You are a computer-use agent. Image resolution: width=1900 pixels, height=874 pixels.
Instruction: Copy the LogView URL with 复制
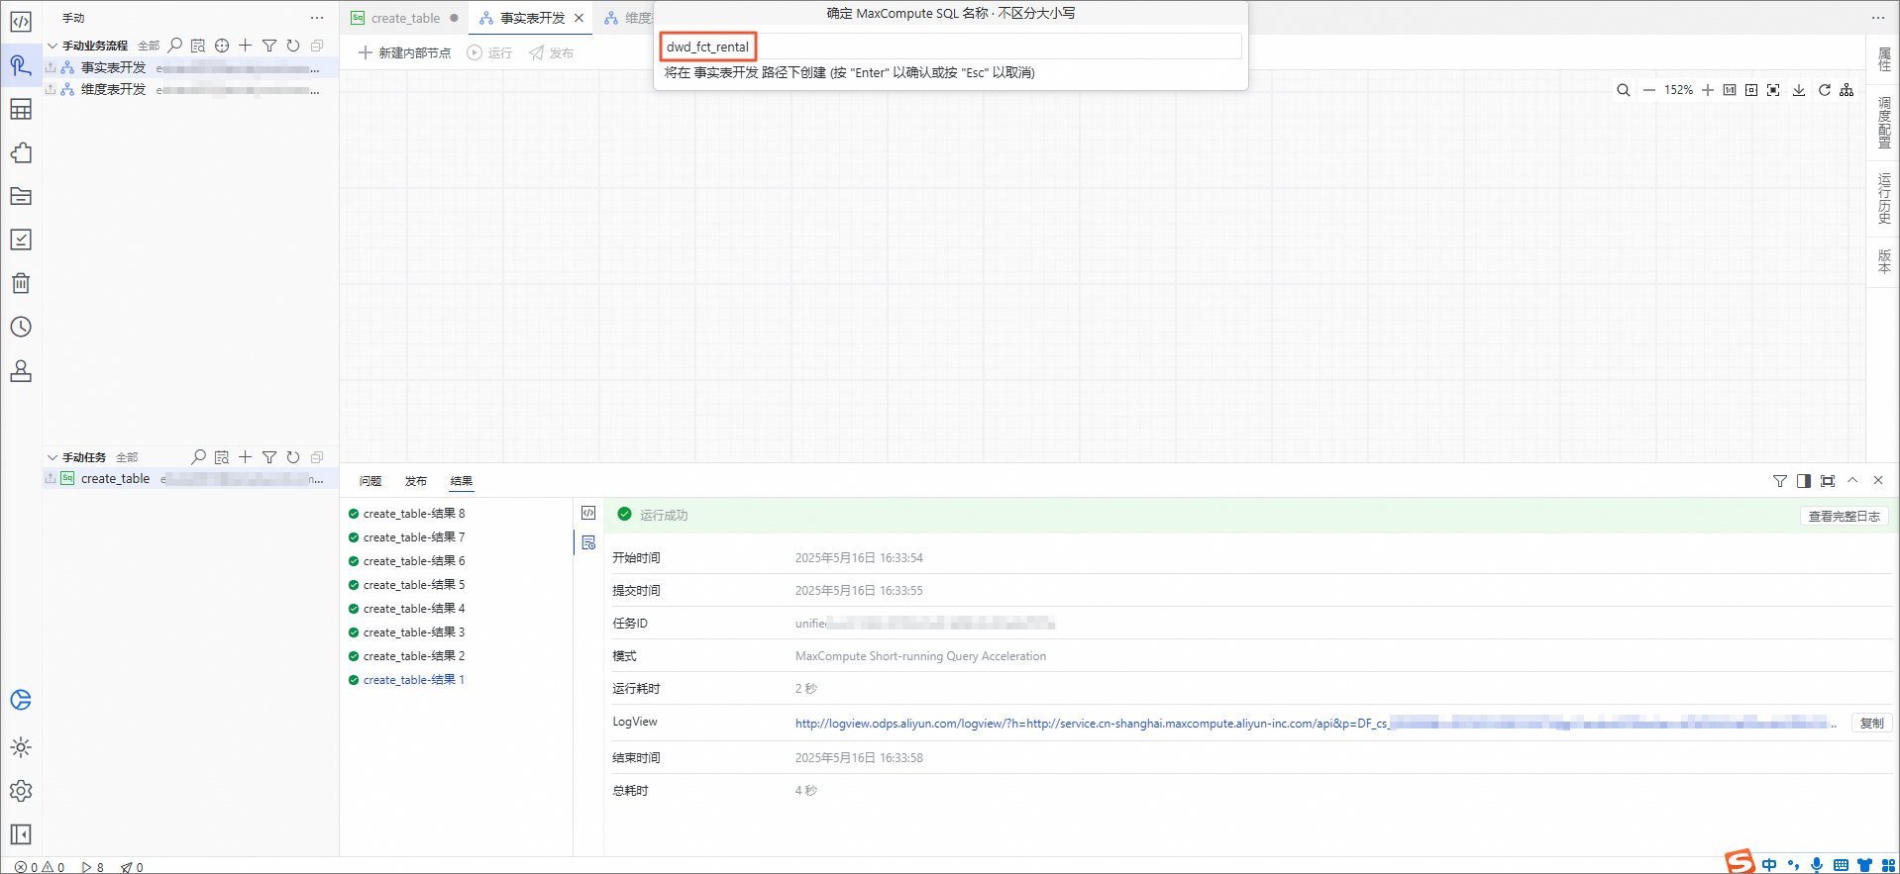point(1871,723)
